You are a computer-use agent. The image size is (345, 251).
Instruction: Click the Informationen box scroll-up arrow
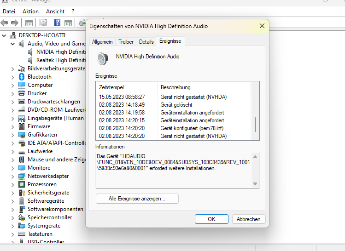coord(255,157)
